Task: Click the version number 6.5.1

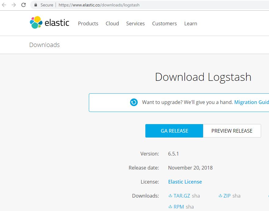Action: pos(173,154)
